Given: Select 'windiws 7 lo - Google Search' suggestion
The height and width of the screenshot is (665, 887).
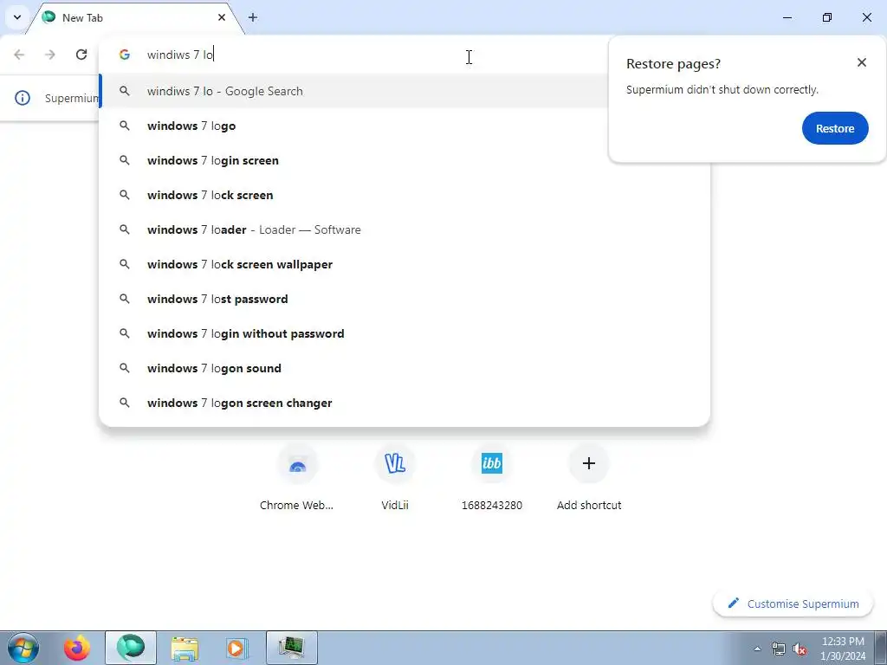Looking at the screenshot, I should click(355, 91).
